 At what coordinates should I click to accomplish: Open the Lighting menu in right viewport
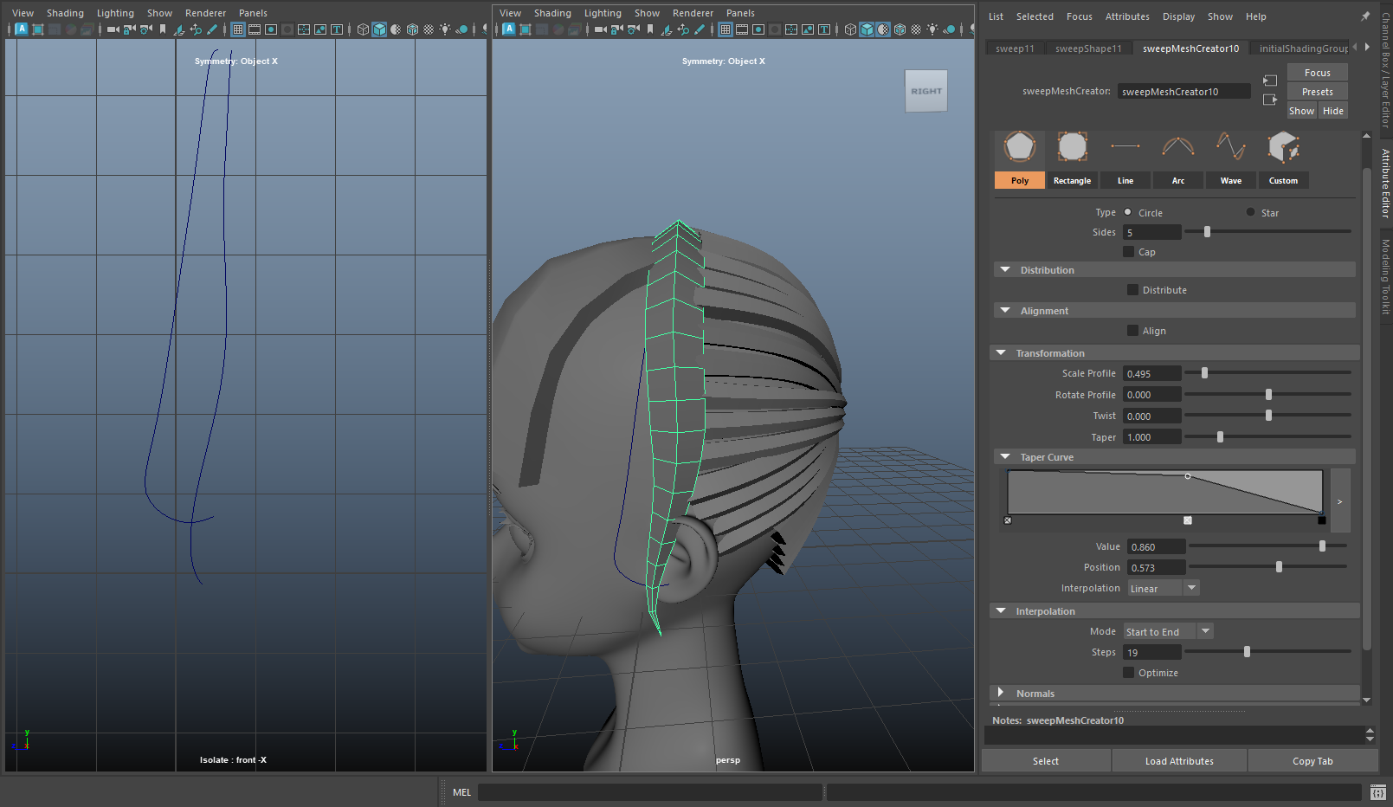(x=603, y=13)
